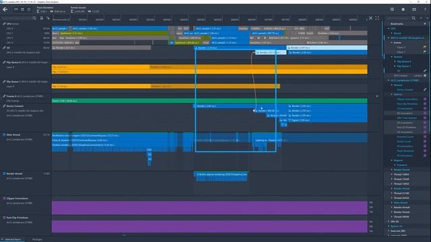Click pencil icon on Flip Queue 1 track
The height and width of the screenshot is (242, 431).
4,81
